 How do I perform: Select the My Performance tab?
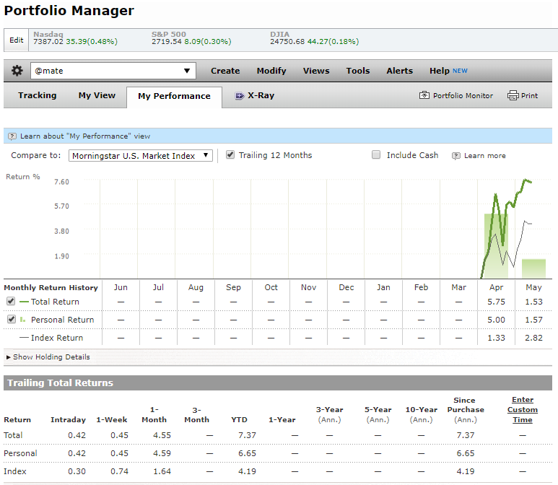click(175, 96)
